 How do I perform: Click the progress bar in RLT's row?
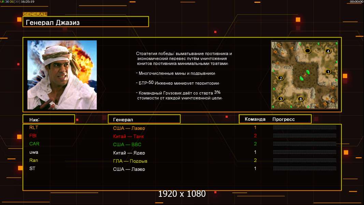[305, 127]
